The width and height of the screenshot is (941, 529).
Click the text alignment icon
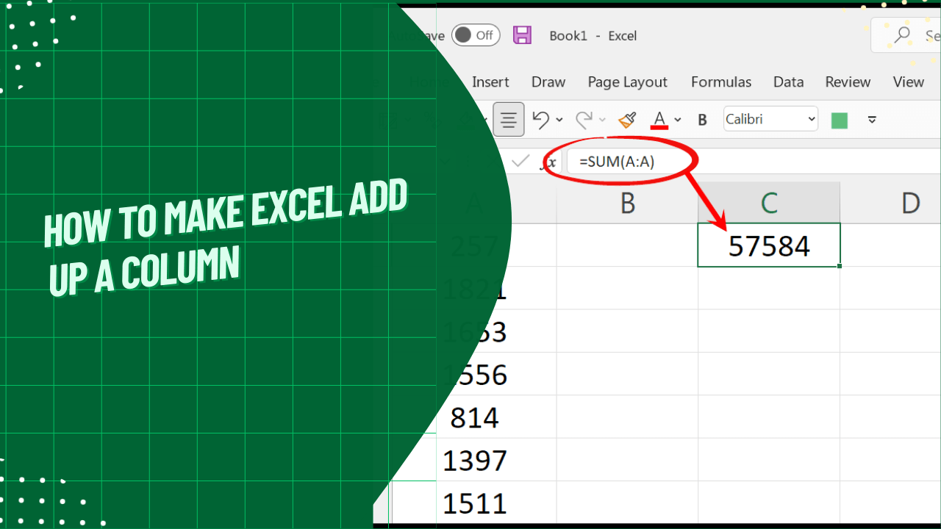pyautogui.click(x=508, y=119)
